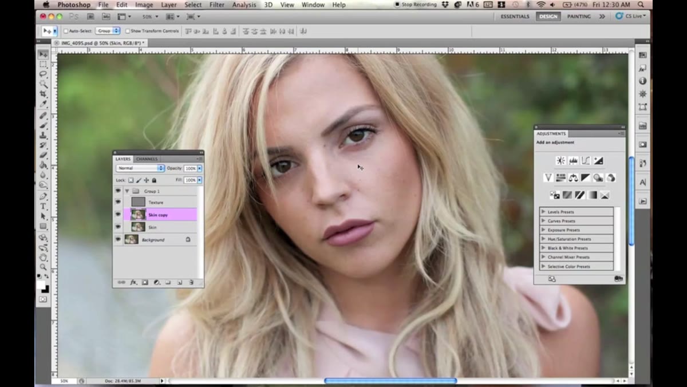
Task: Click the layer style fx button
Action: [133, 282]
